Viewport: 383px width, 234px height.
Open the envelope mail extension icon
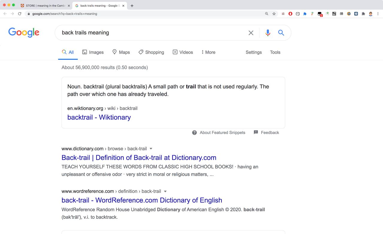click(298, 14)
